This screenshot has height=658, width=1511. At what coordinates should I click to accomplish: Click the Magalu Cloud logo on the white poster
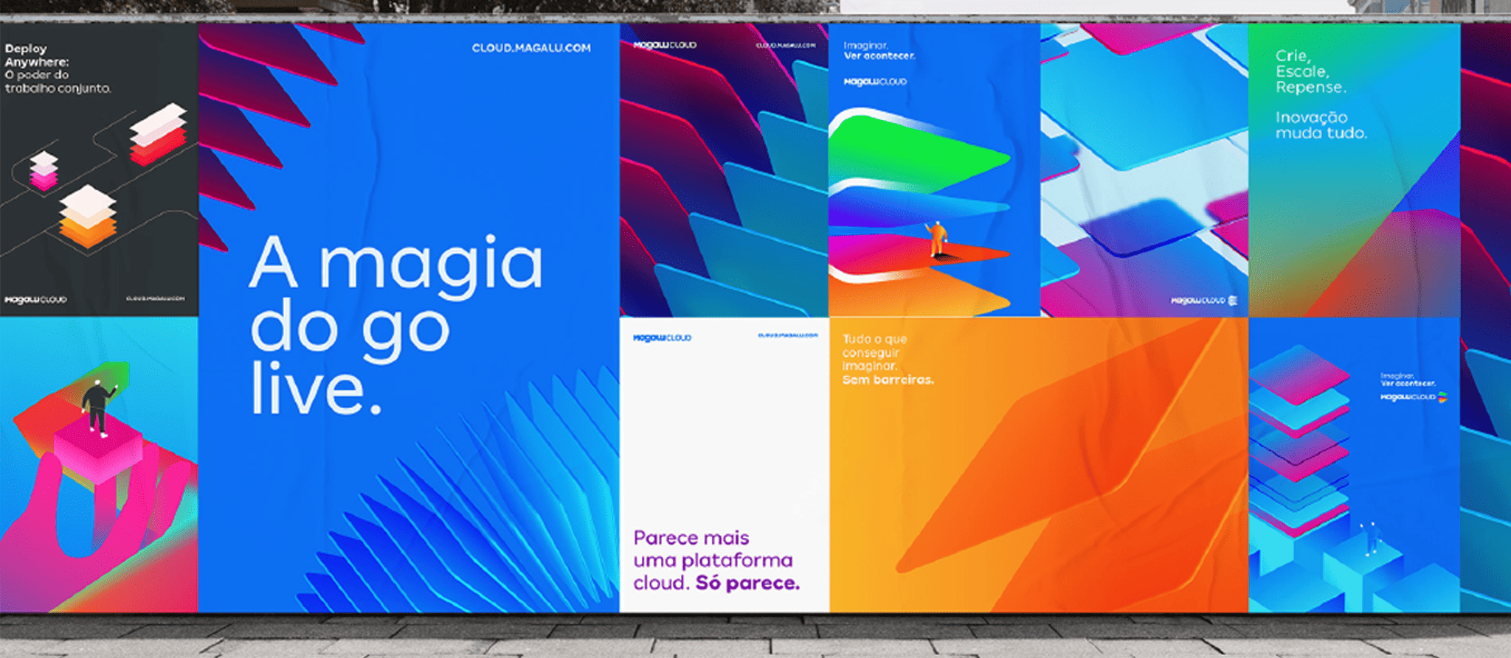pyautogui.click(x=662, y=338)
